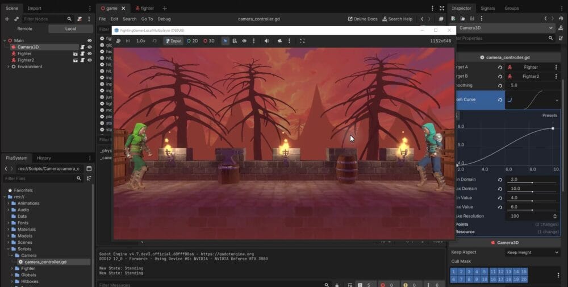Switch to the History tab

tap(44, 158)
